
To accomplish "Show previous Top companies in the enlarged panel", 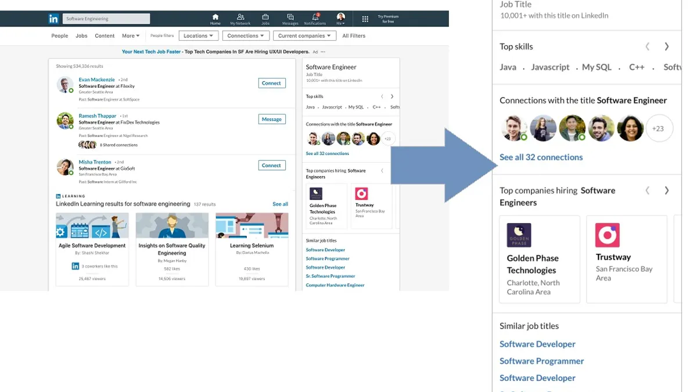I will click(648, 190).
